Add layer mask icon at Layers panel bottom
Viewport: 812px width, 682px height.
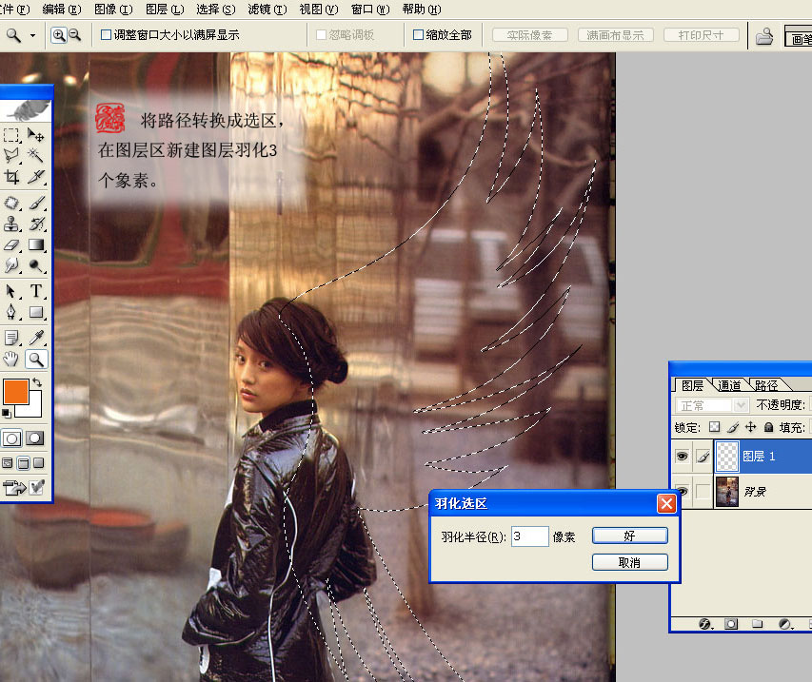point(731,624)
